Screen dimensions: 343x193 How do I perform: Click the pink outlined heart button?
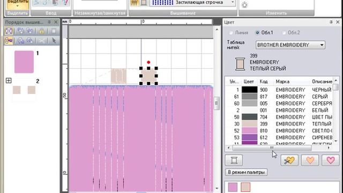click(331, 160)
